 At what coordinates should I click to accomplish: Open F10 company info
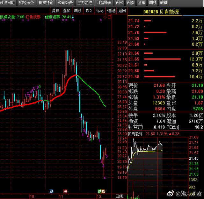[89, 11]
